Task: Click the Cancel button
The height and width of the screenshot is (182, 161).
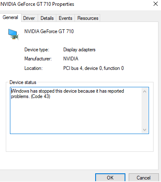Action: pos(144,177)
